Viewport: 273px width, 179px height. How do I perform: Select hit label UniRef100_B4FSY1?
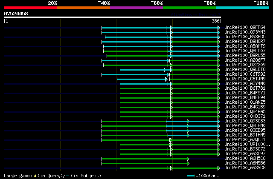point(245,93)
